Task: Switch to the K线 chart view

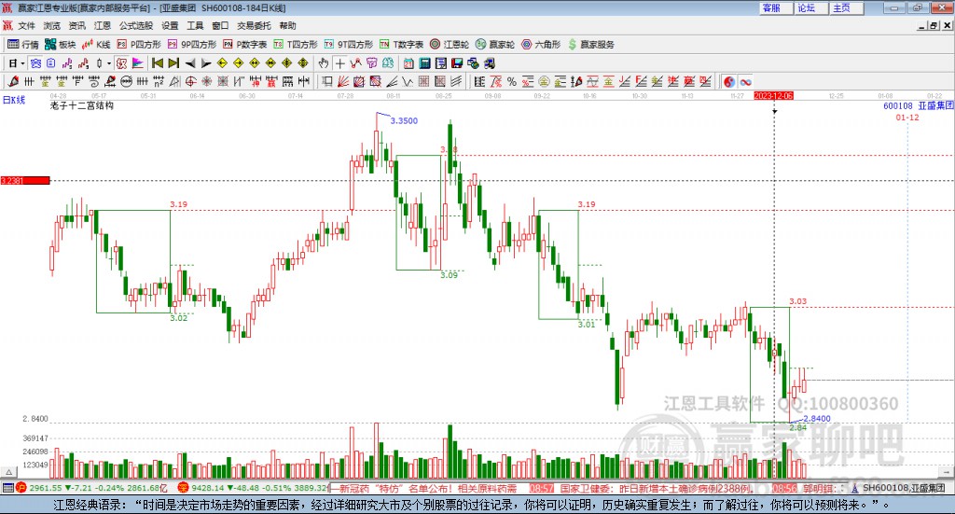Action: pos(96,45)
